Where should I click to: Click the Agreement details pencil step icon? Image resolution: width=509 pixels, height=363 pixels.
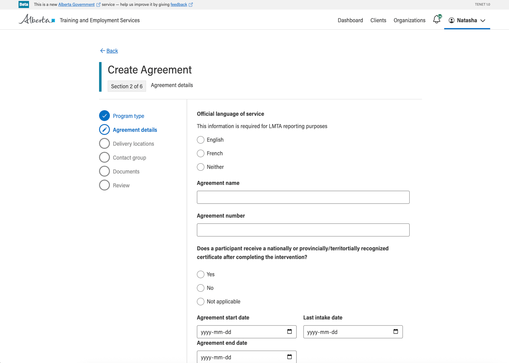click(104, 130)
